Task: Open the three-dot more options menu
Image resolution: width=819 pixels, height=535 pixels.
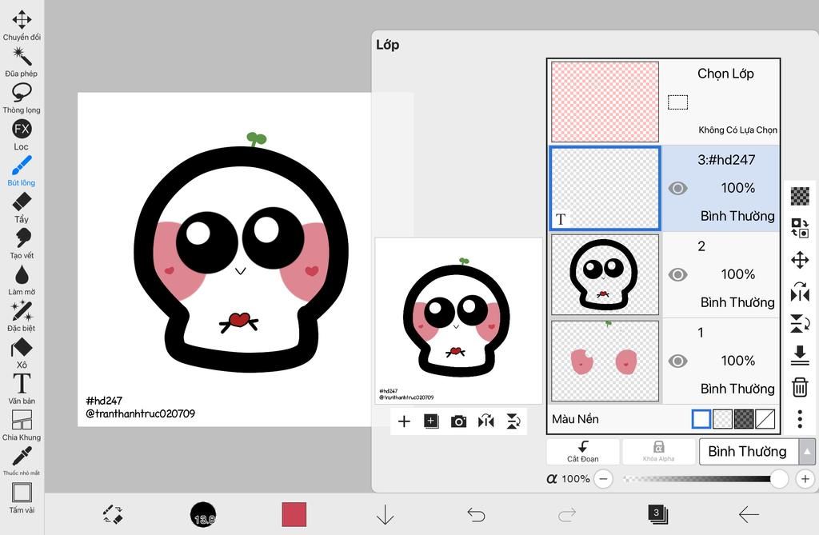Action: click(x=800, y=419)
